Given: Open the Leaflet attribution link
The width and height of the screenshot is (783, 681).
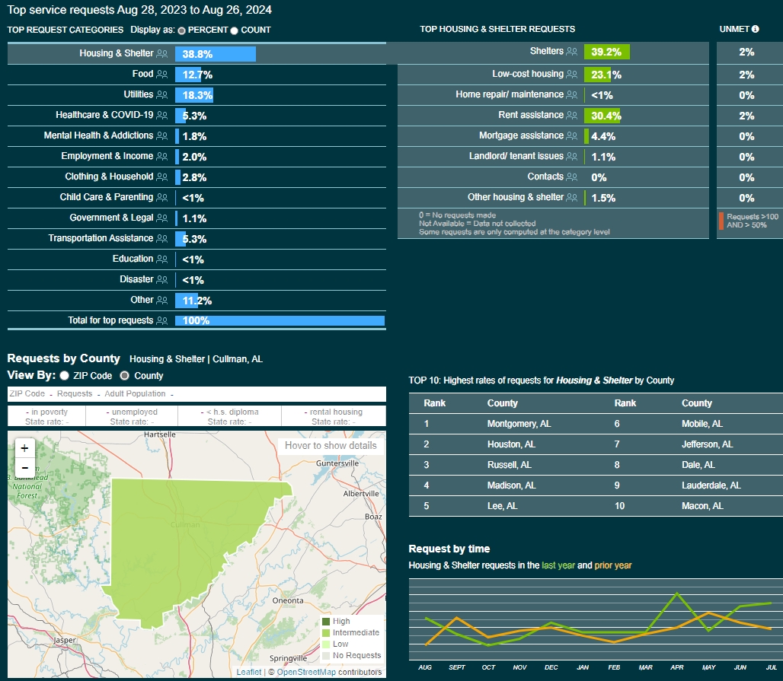Looking at the screenshot, I should pos(248,672).
